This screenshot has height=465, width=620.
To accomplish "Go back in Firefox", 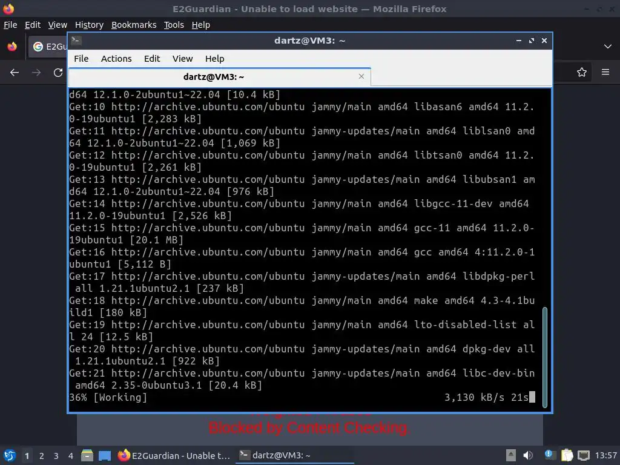I will tap(15, 73).
